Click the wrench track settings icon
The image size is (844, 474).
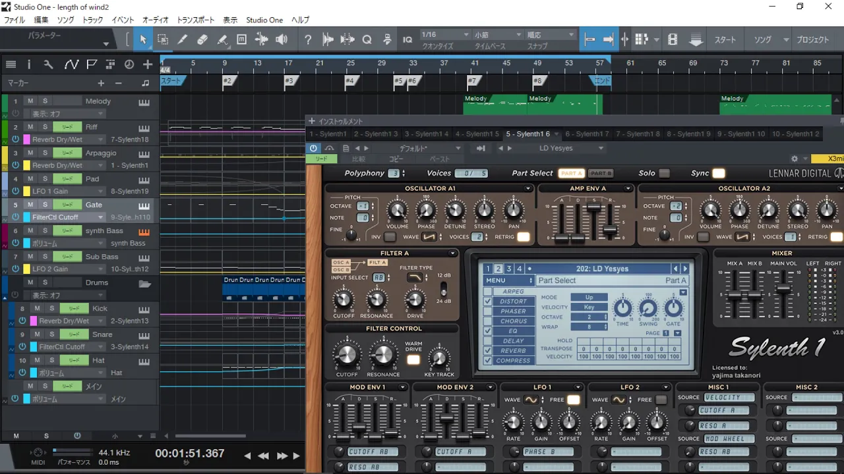tap(48, 65)
